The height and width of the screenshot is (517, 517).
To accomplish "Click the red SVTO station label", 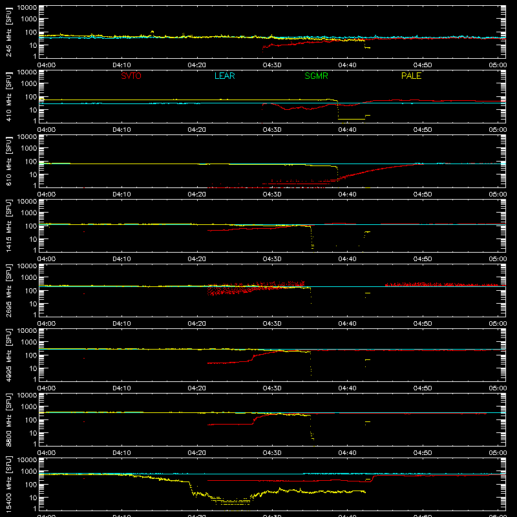I will [x=131, y=76].
